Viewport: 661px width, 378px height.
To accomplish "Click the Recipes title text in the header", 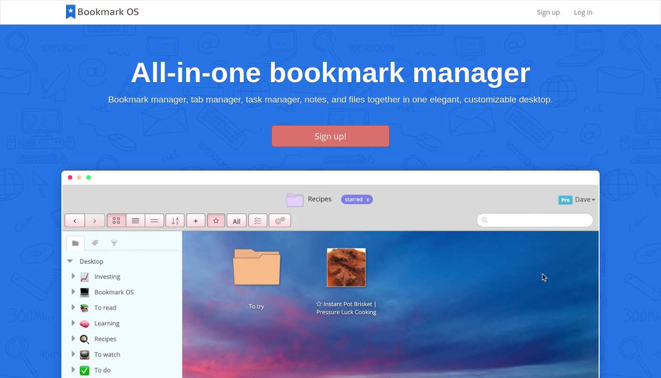I will tap(320, 199).
